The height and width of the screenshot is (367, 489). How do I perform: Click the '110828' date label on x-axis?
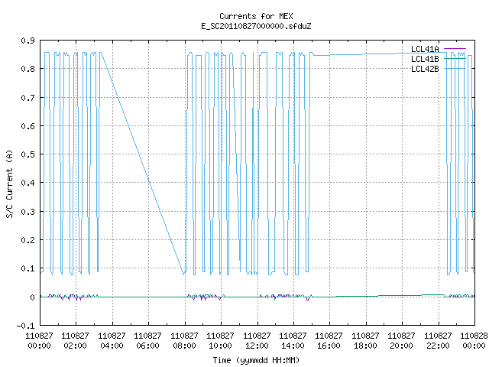click(474, 336)
